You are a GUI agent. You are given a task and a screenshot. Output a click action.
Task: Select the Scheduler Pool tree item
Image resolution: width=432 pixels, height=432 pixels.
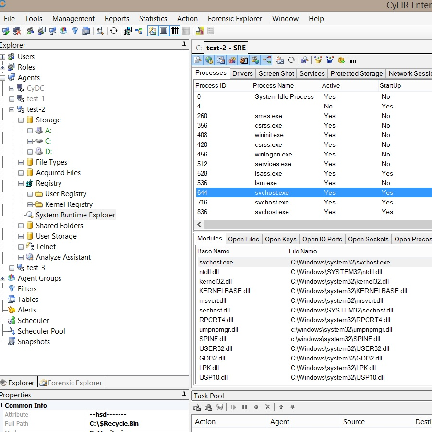[x=41, y=331]
